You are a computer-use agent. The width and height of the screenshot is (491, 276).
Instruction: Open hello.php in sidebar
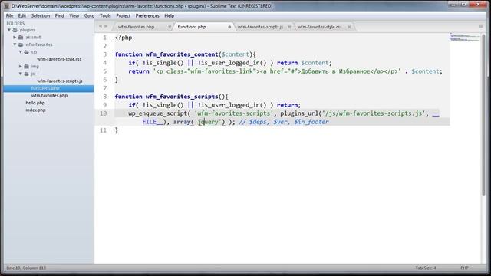click(x=35, y=103)
